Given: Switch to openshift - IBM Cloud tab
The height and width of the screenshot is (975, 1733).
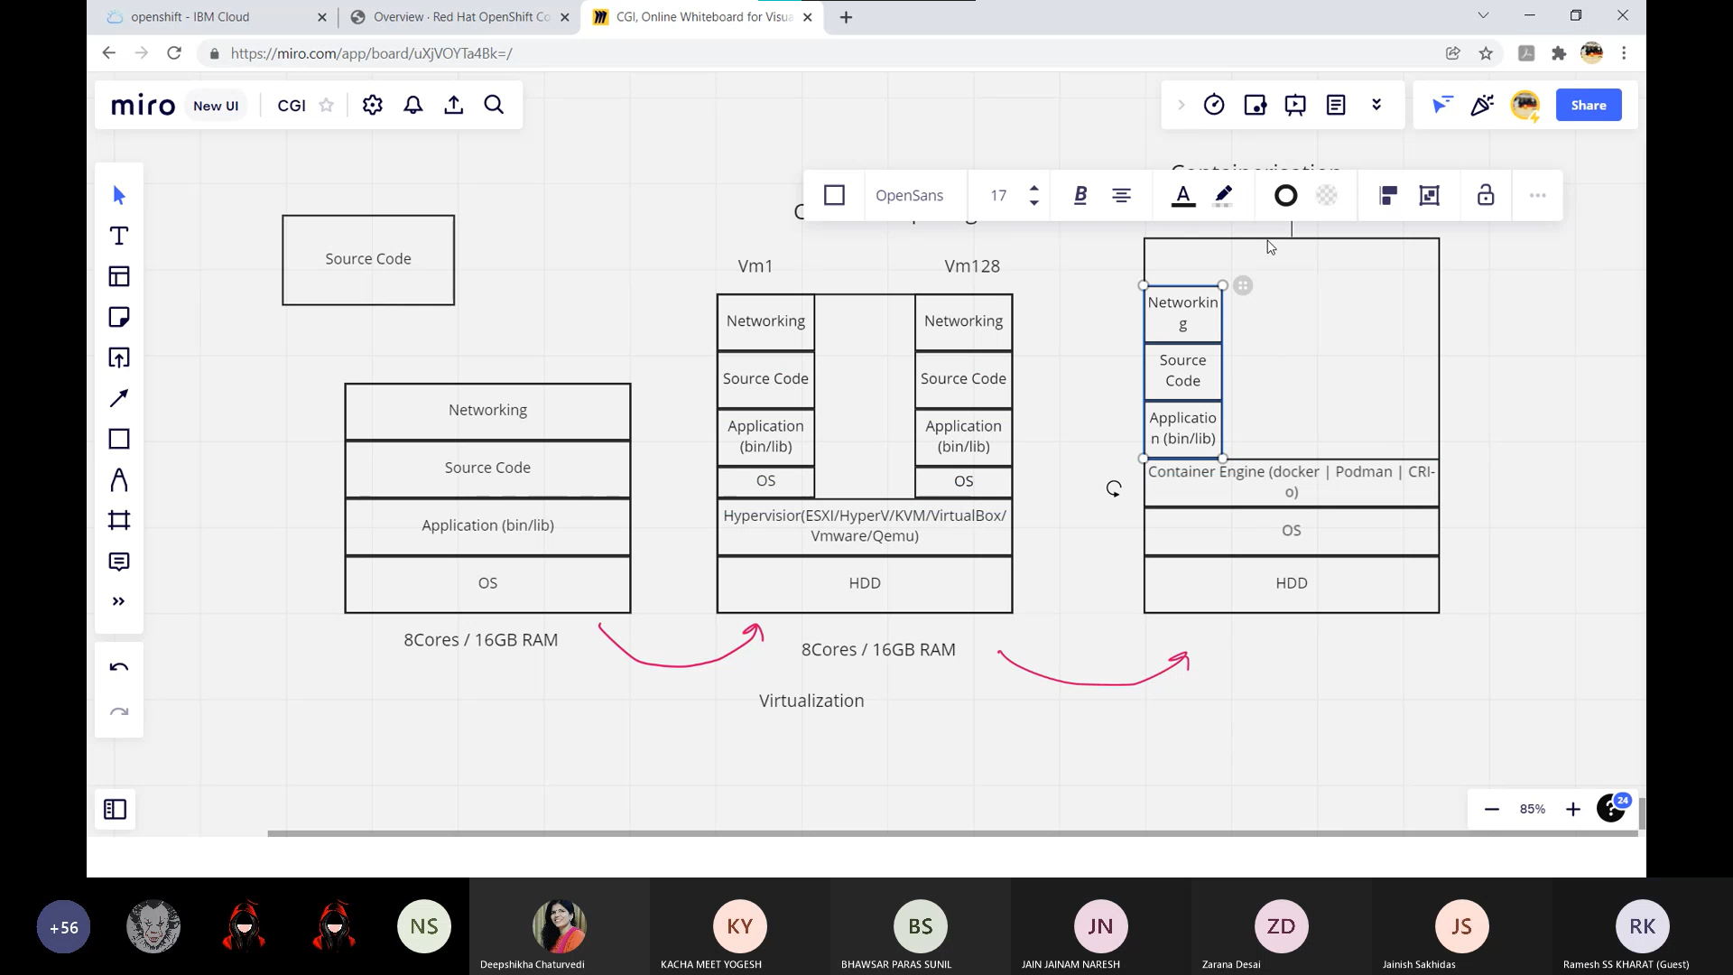Looking at the screenshot, I should (x=190, y=17).
